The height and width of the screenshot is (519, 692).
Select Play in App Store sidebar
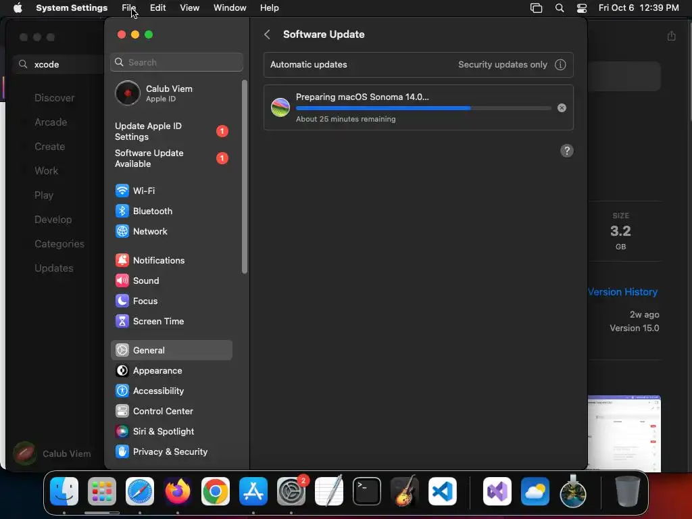point(44,195)
